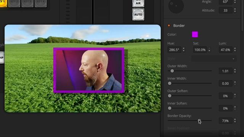Click the Outer Width slider handle

click(x=172, y=71)
